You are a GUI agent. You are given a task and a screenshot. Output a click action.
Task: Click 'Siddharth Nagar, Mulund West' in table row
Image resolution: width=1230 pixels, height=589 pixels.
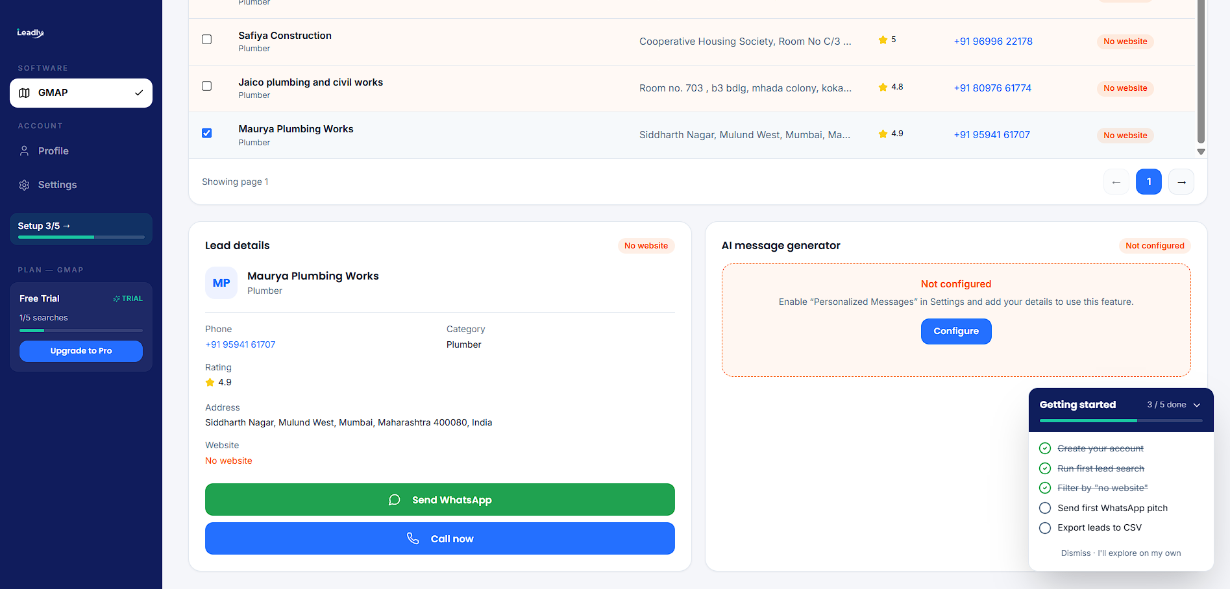[744, 135]
